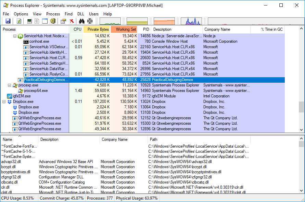Toggle the Show Lower Pane toolbar icon
The width and height of the screenshot is (305, 202).
click(45, 21)
